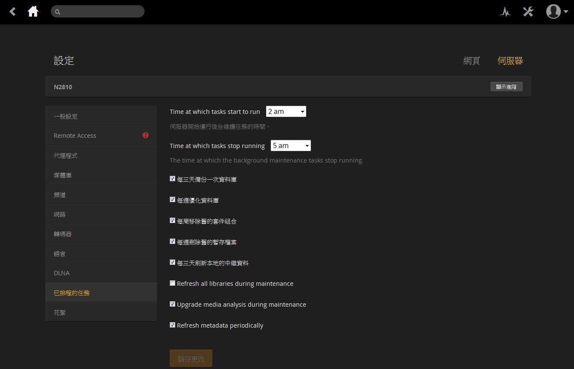Focus the top search field
Viewport: 574px width, 369px height.
[98, 12]
